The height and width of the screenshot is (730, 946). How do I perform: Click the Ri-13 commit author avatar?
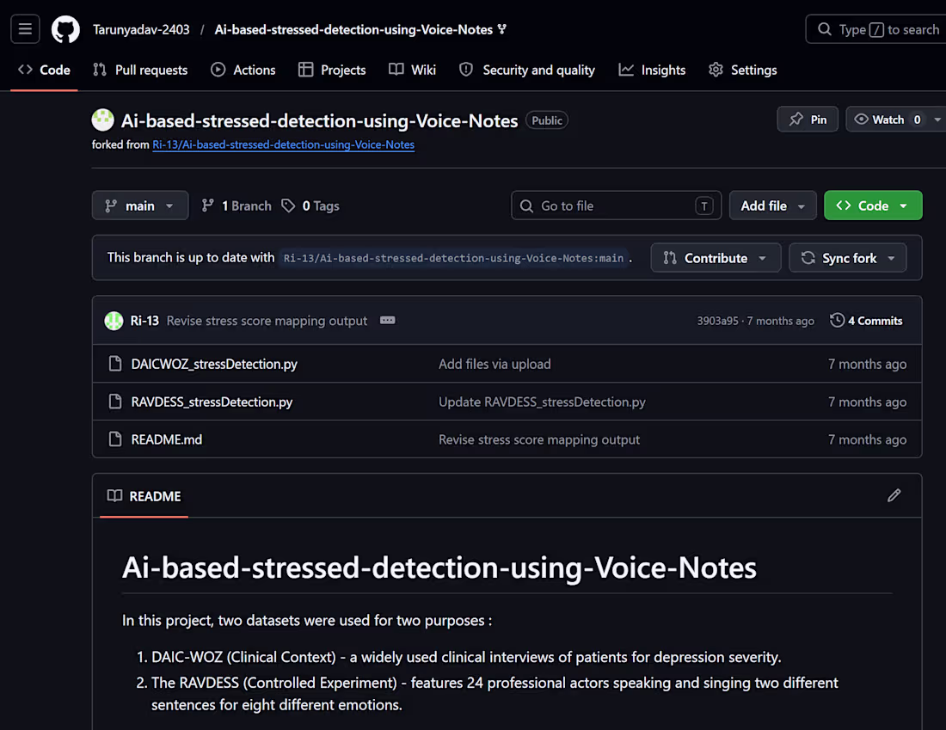pos(114,321)
